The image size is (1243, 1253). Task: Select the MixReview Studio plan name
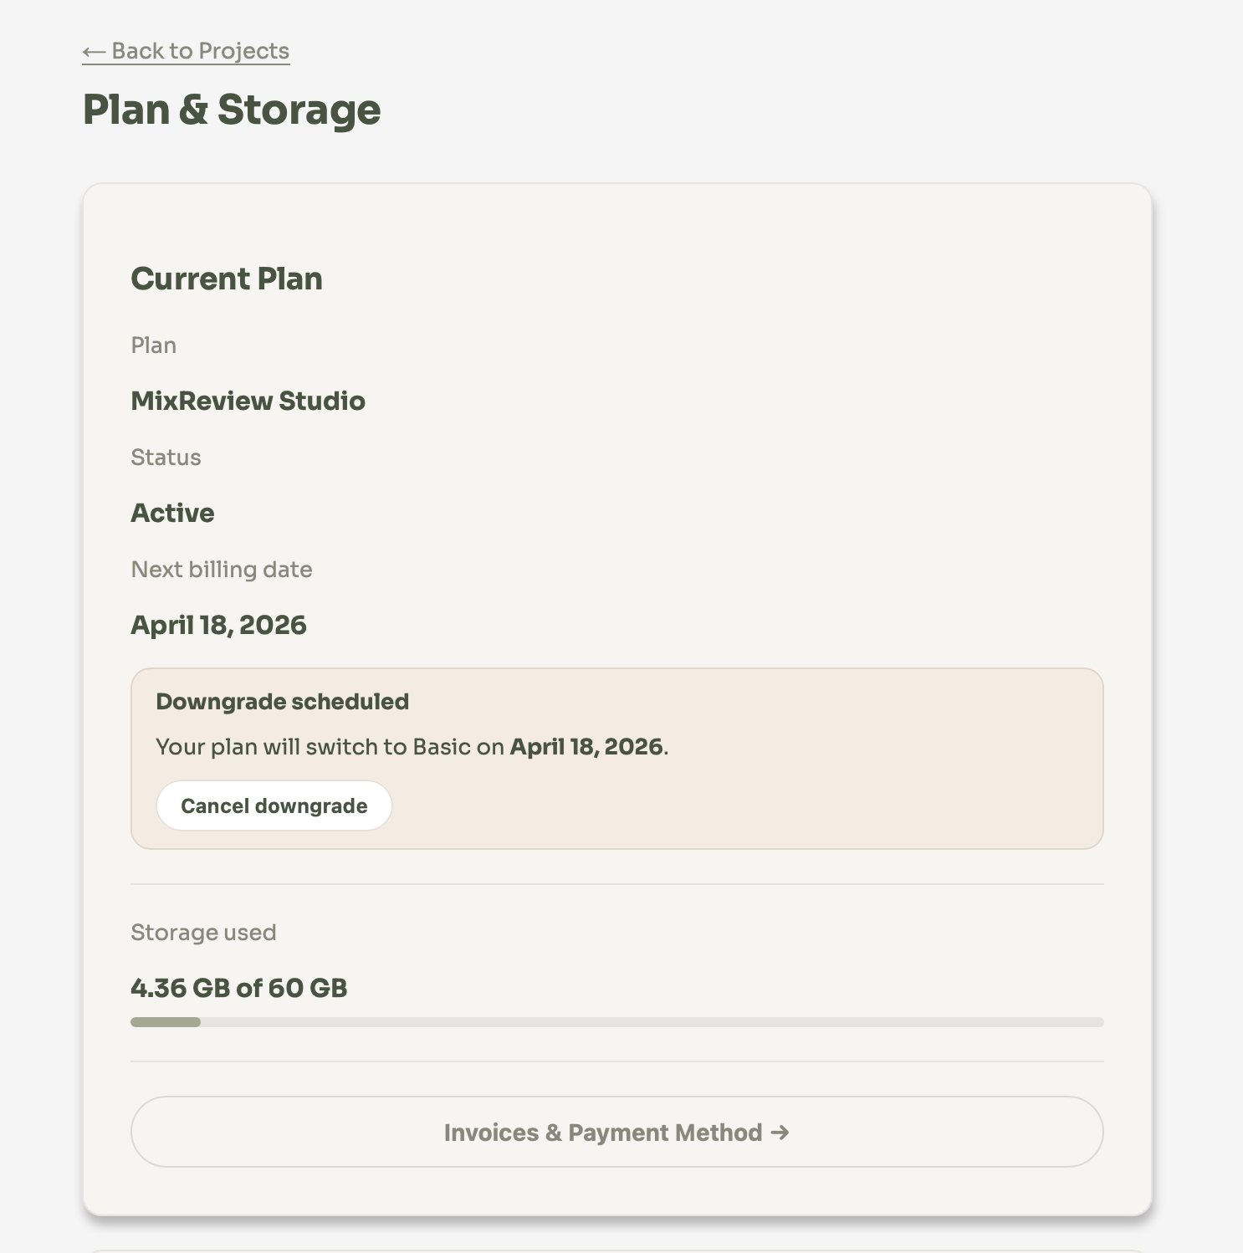248,401
